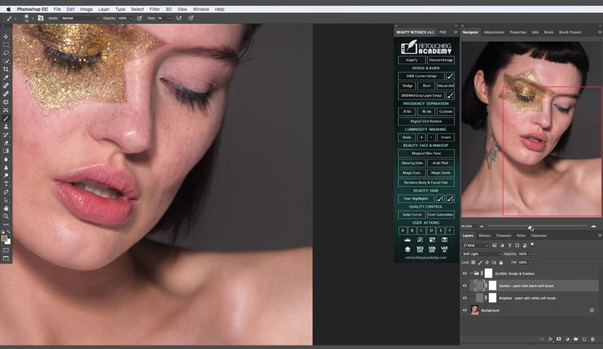Open the Apple menu
Viewport: 603px width, 349px height.
click(9, 9)
